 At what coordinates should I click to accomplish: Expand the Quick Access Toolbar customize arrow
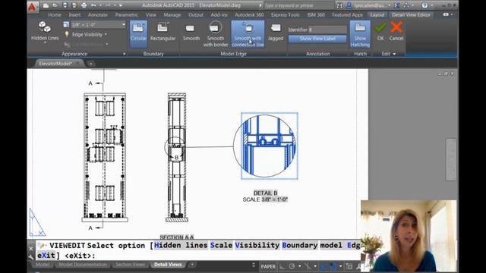[121, 5]
